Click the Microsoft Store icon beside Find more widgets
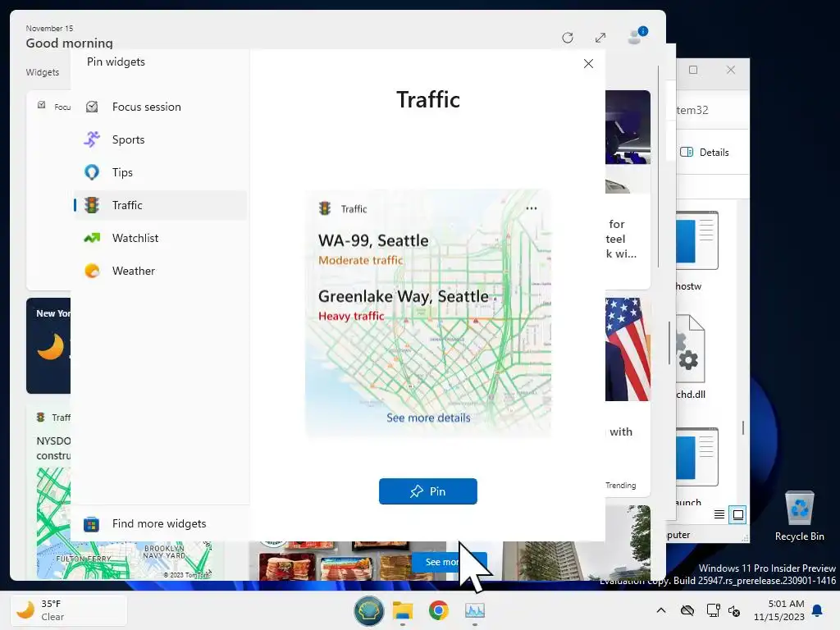The width and height of the screenshot is (840, 630). [91, 524]
